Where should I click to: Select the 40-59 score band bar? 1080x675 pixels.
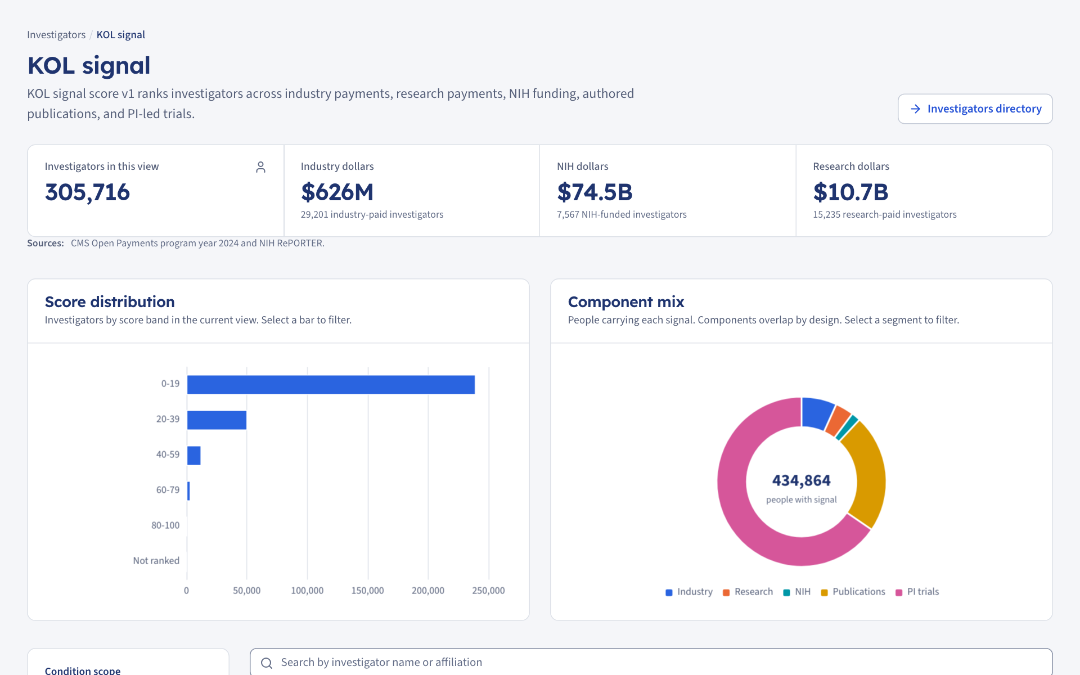193,456
